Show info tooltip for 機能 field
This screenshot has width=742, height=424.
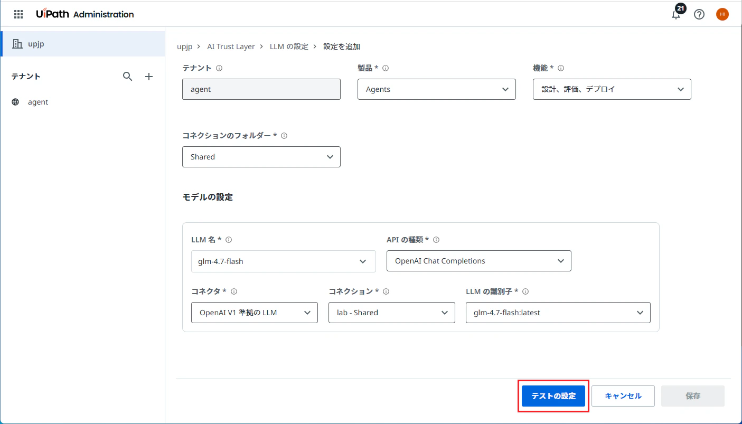click(561, 68)
